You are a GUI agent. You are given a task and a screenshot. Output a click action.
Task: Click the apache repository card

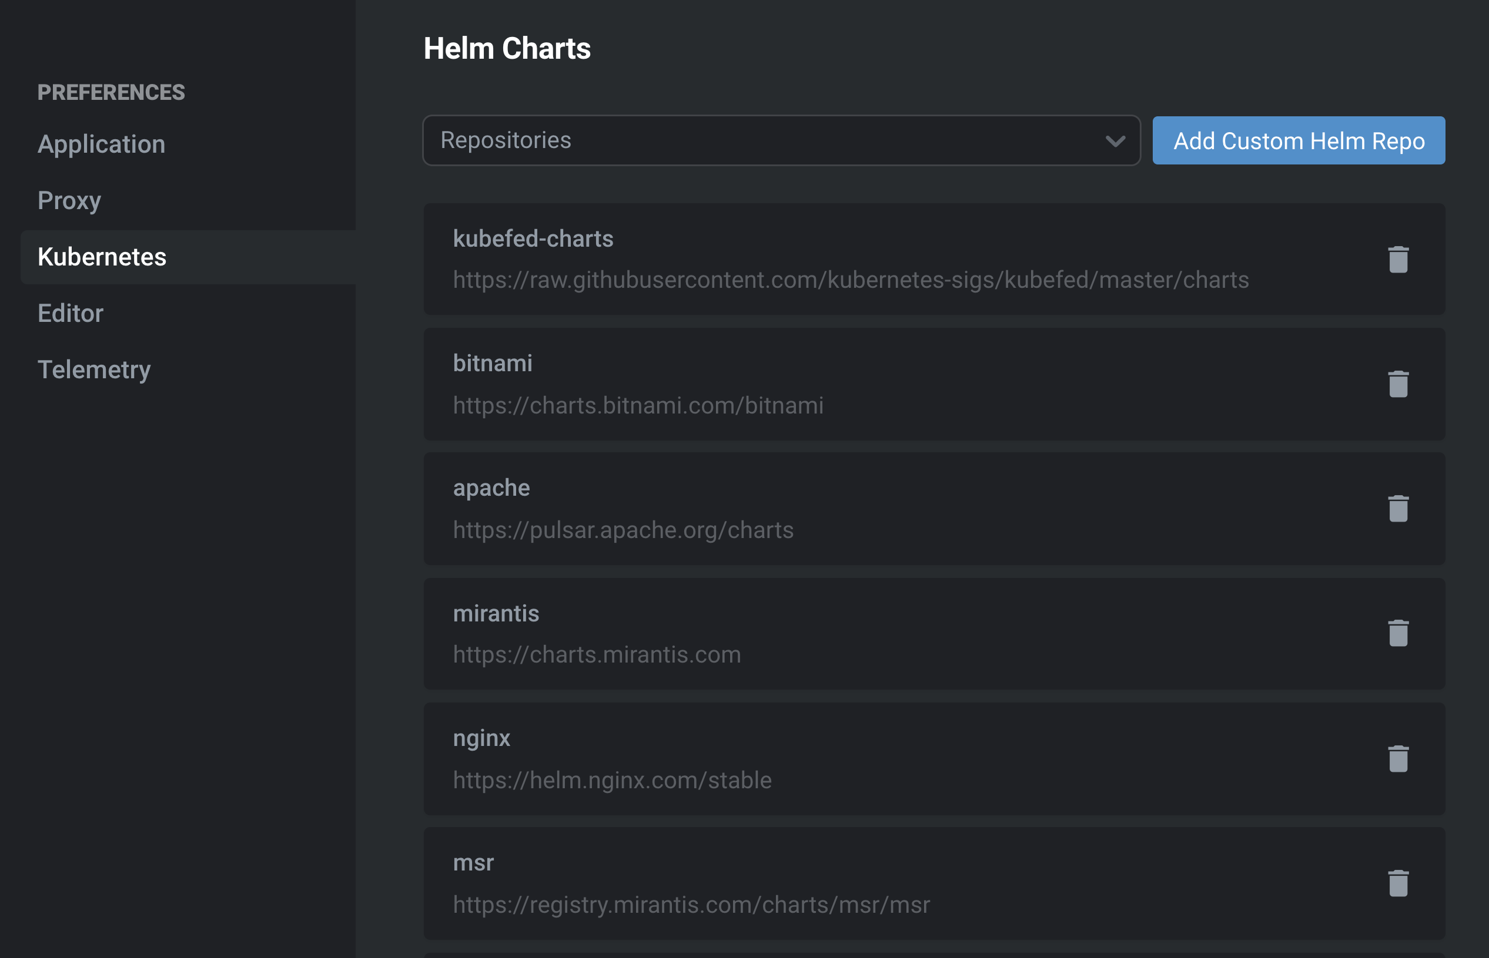872,509
